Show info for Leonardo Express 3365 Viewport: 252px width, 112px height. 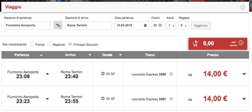click(171, 74)
